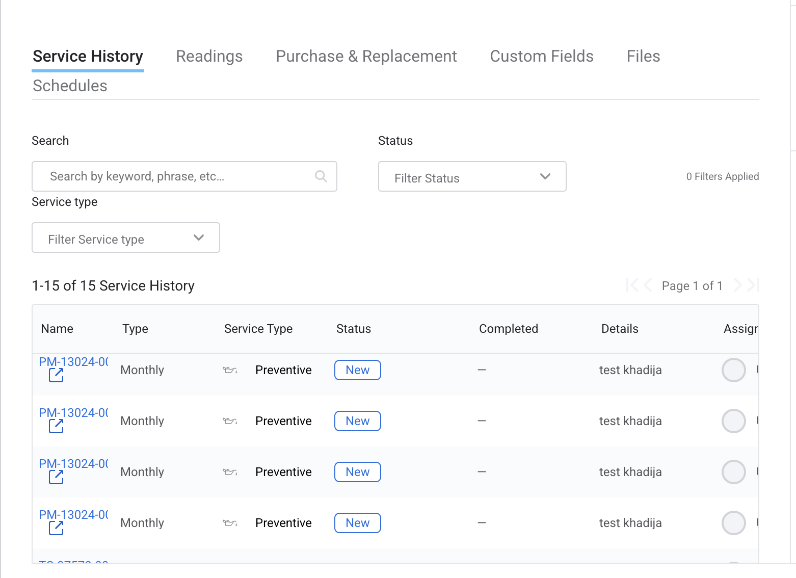Click New status badge in second row
Image resolution: width=796 pixels, height=578 pixels.
357,421
